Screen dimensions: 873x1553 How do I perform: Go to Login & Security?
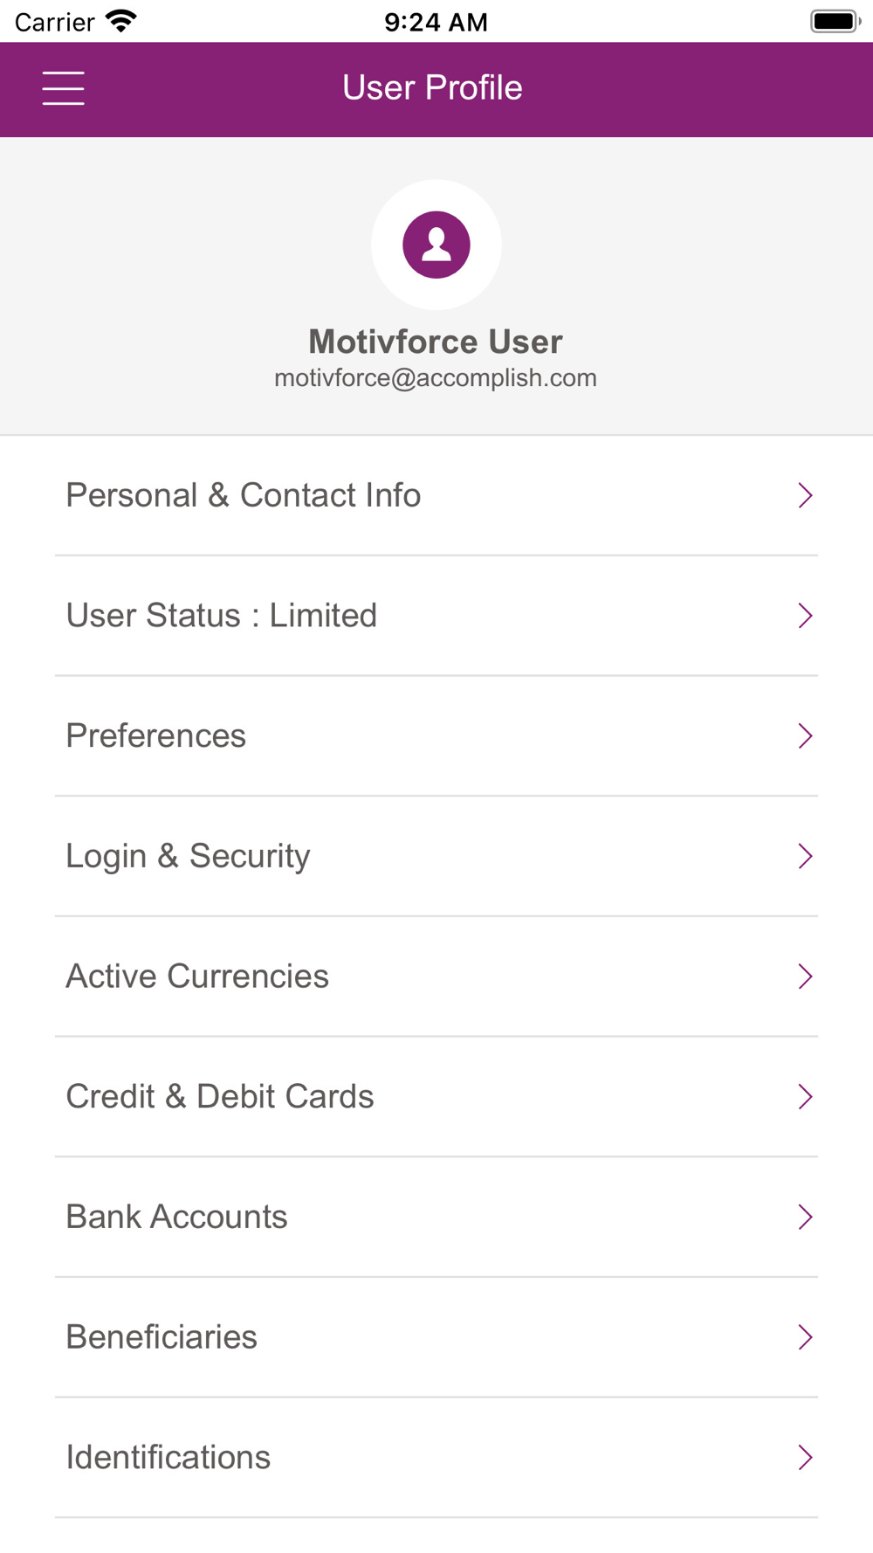pyautogui.click(x=436, y=856)
